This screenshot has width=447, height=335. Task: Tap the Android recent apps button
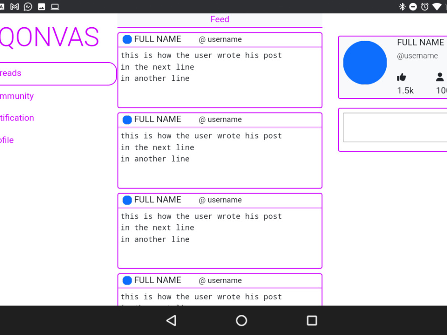pos(312,320)
